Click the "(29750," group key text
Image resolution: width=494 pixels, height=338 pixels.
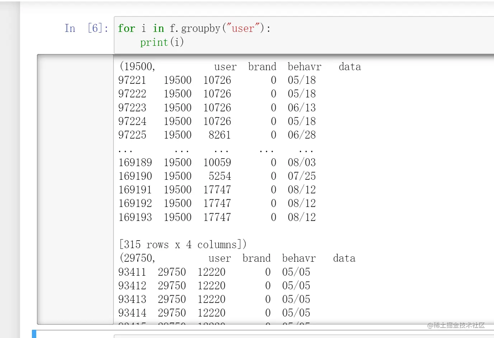[137, 258]
